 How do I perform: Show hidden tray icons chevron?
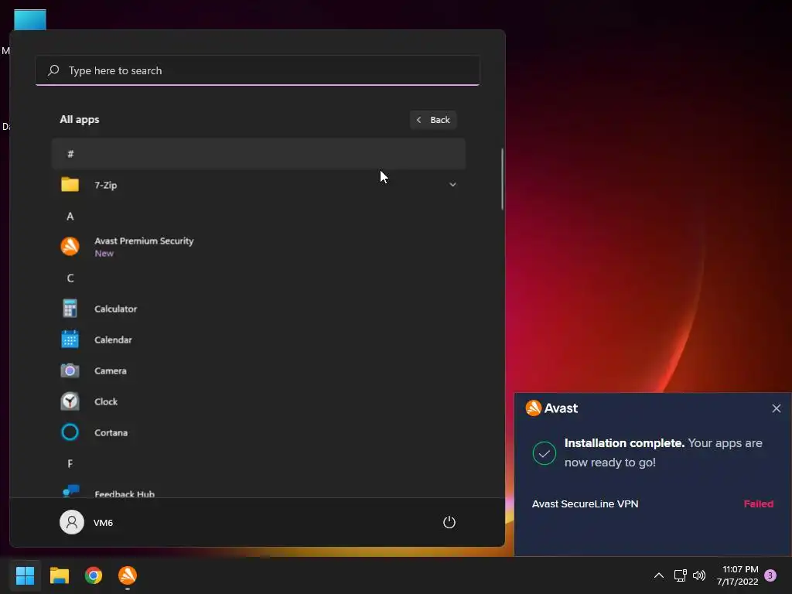pyautogui.click(x=659, y=575)
